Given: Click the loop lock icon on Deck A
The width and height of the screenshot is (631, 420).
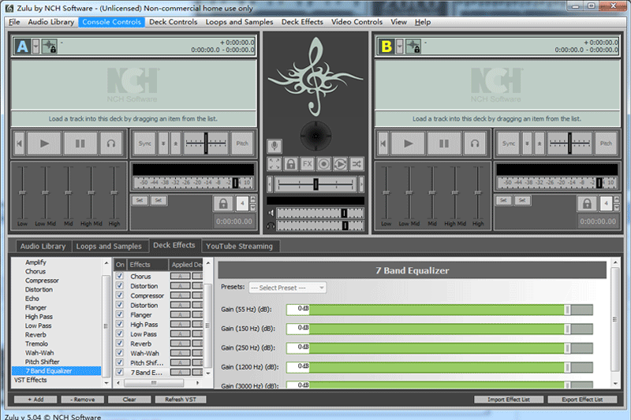Looking at the screenshot, I should (223, 204).
